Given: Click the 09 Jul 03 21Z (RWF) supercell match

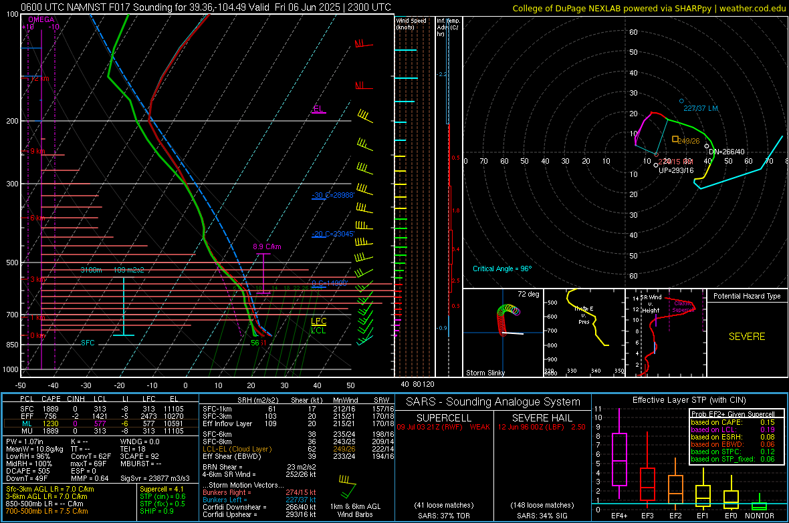Looking at the screenshot, I should point(443,426).
